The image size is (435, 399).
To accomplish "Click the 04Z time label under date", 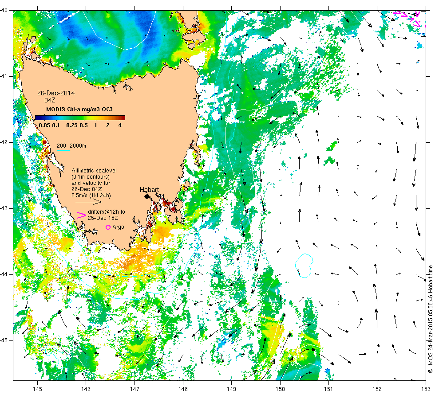I will point(50,100).
